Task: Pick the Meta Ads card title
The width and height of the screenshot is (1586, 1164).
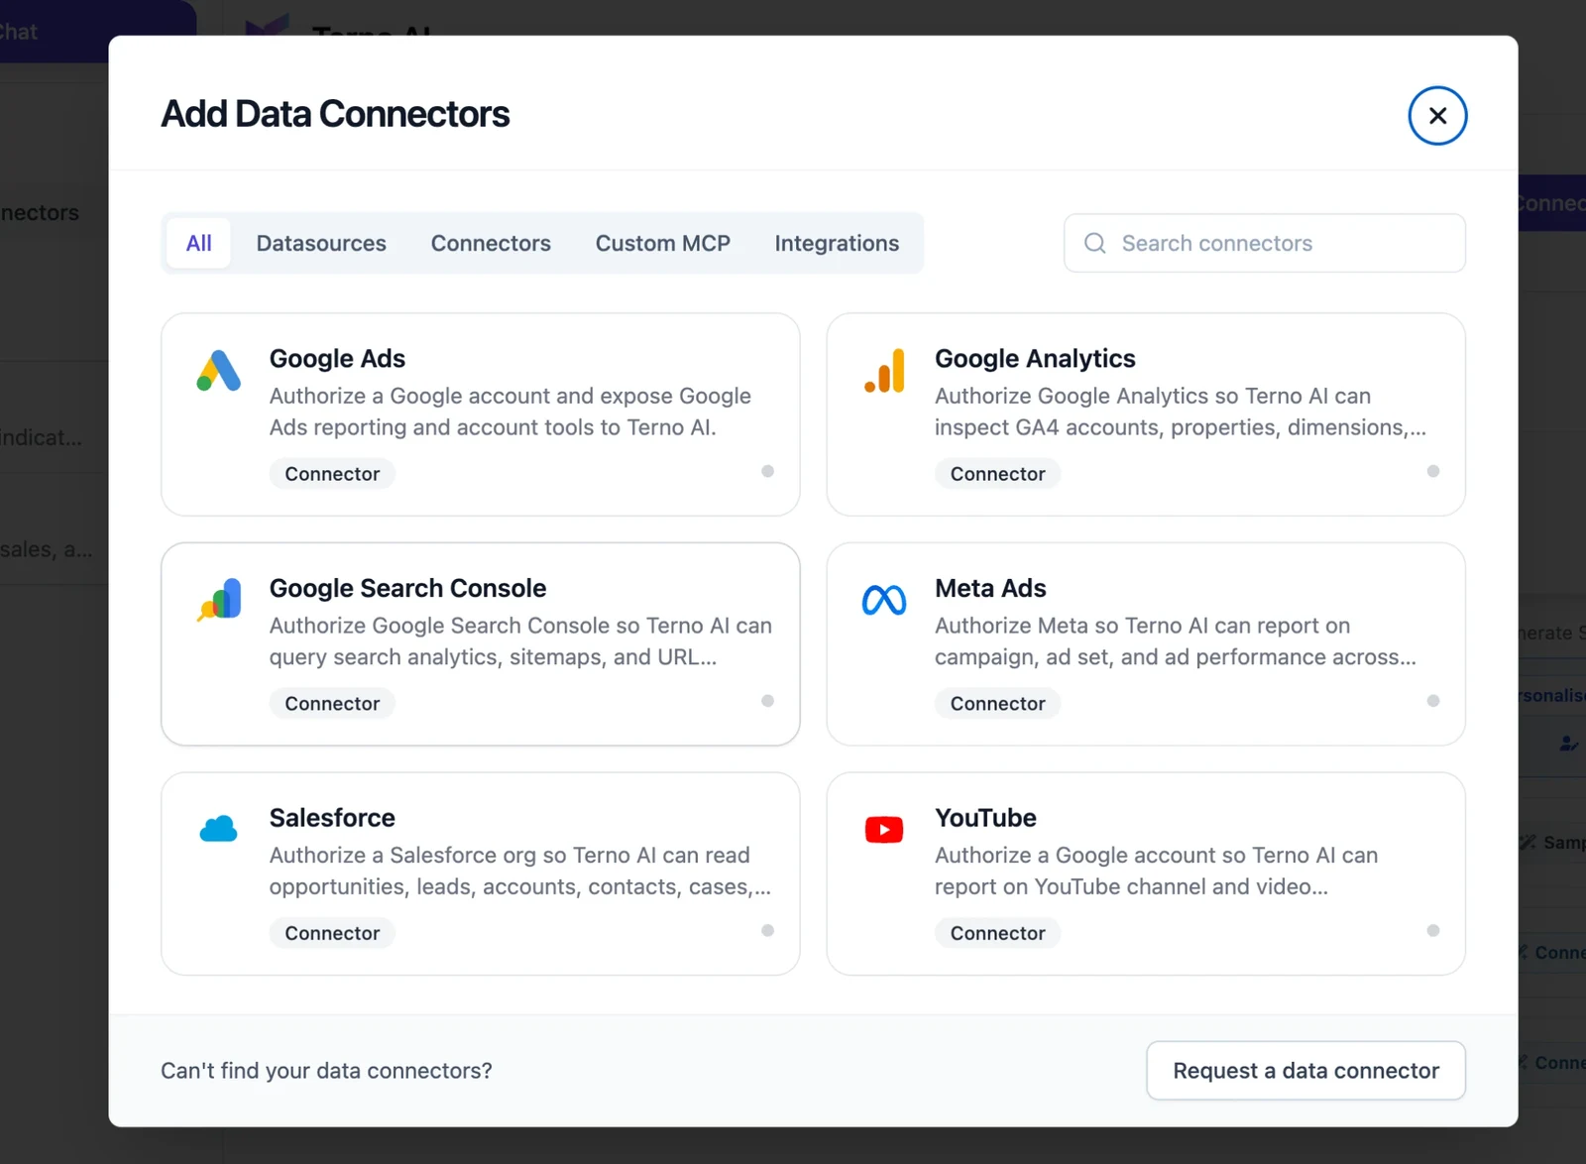Action: [990, 588]
